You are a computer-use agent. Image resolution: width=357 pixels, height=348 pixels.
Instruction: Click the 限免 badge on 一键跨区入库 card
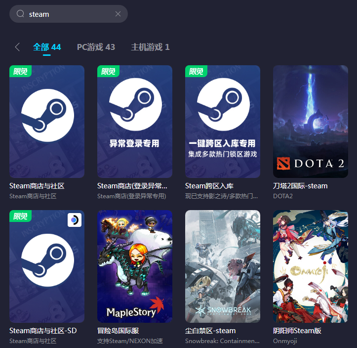[196, 71]
